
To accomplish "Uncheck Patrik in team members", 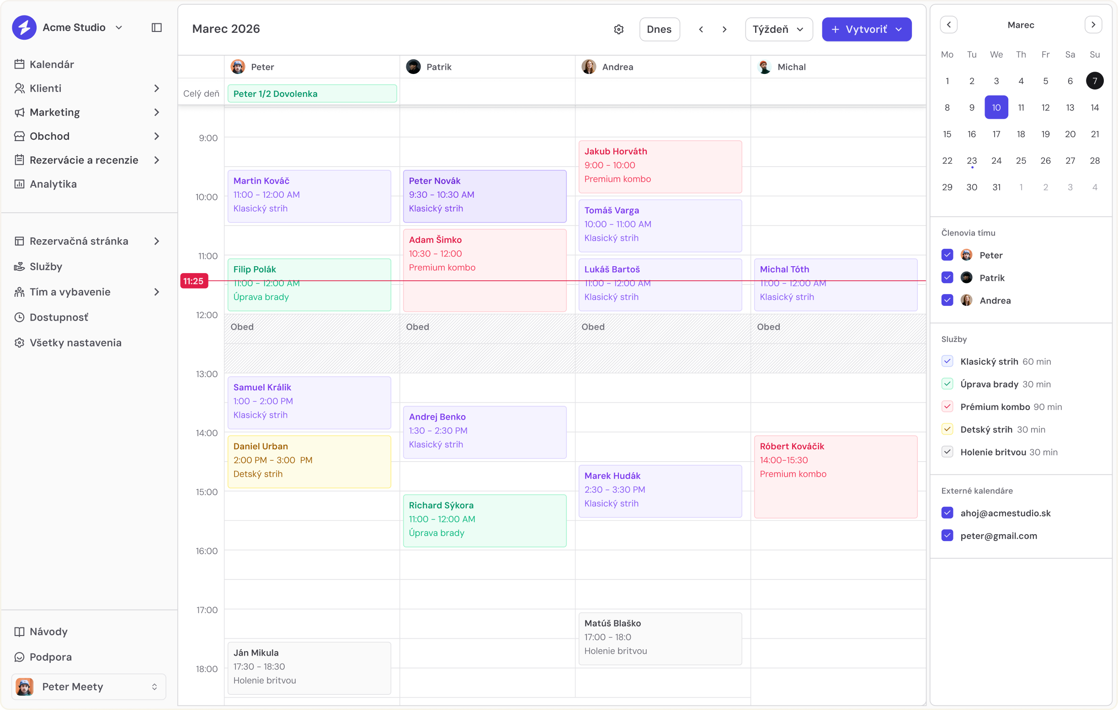I will (x=947, y=278).
